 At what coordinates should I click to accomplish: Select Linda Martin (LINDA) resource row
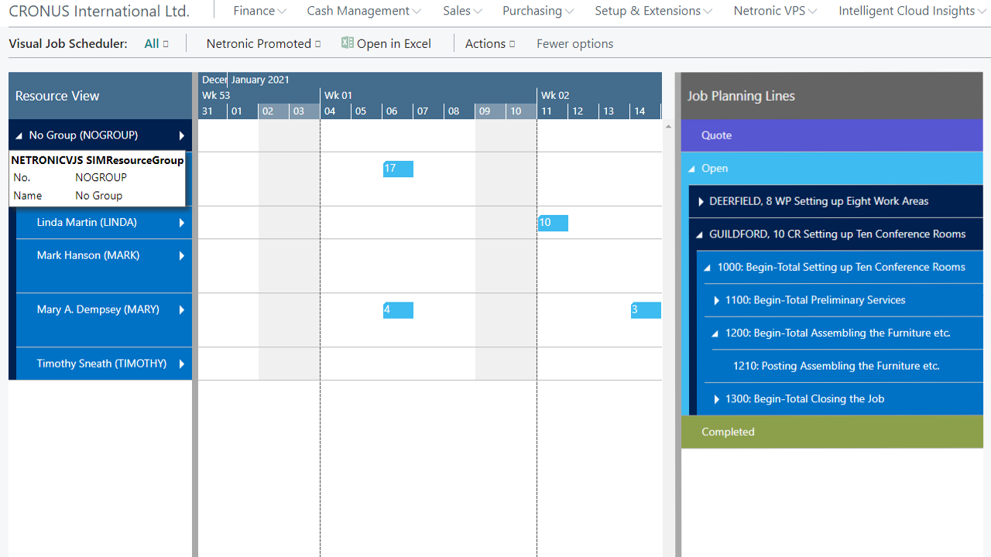click(104, 222)
